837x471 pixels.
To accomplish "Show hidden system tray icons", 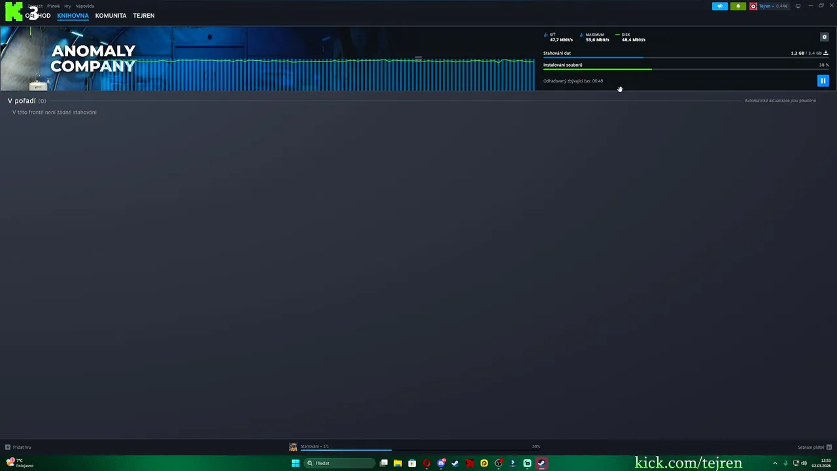I will click(x=775, y=463).
